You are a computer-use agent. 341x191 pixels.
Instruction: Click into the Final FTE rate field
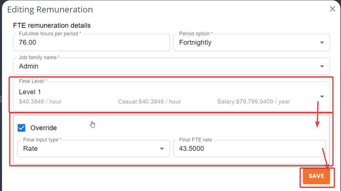tap(249, 149)
